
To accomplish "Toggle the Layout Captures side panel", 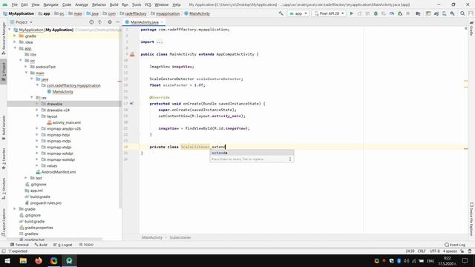I will pyautogui.click(x=4, y=222).
